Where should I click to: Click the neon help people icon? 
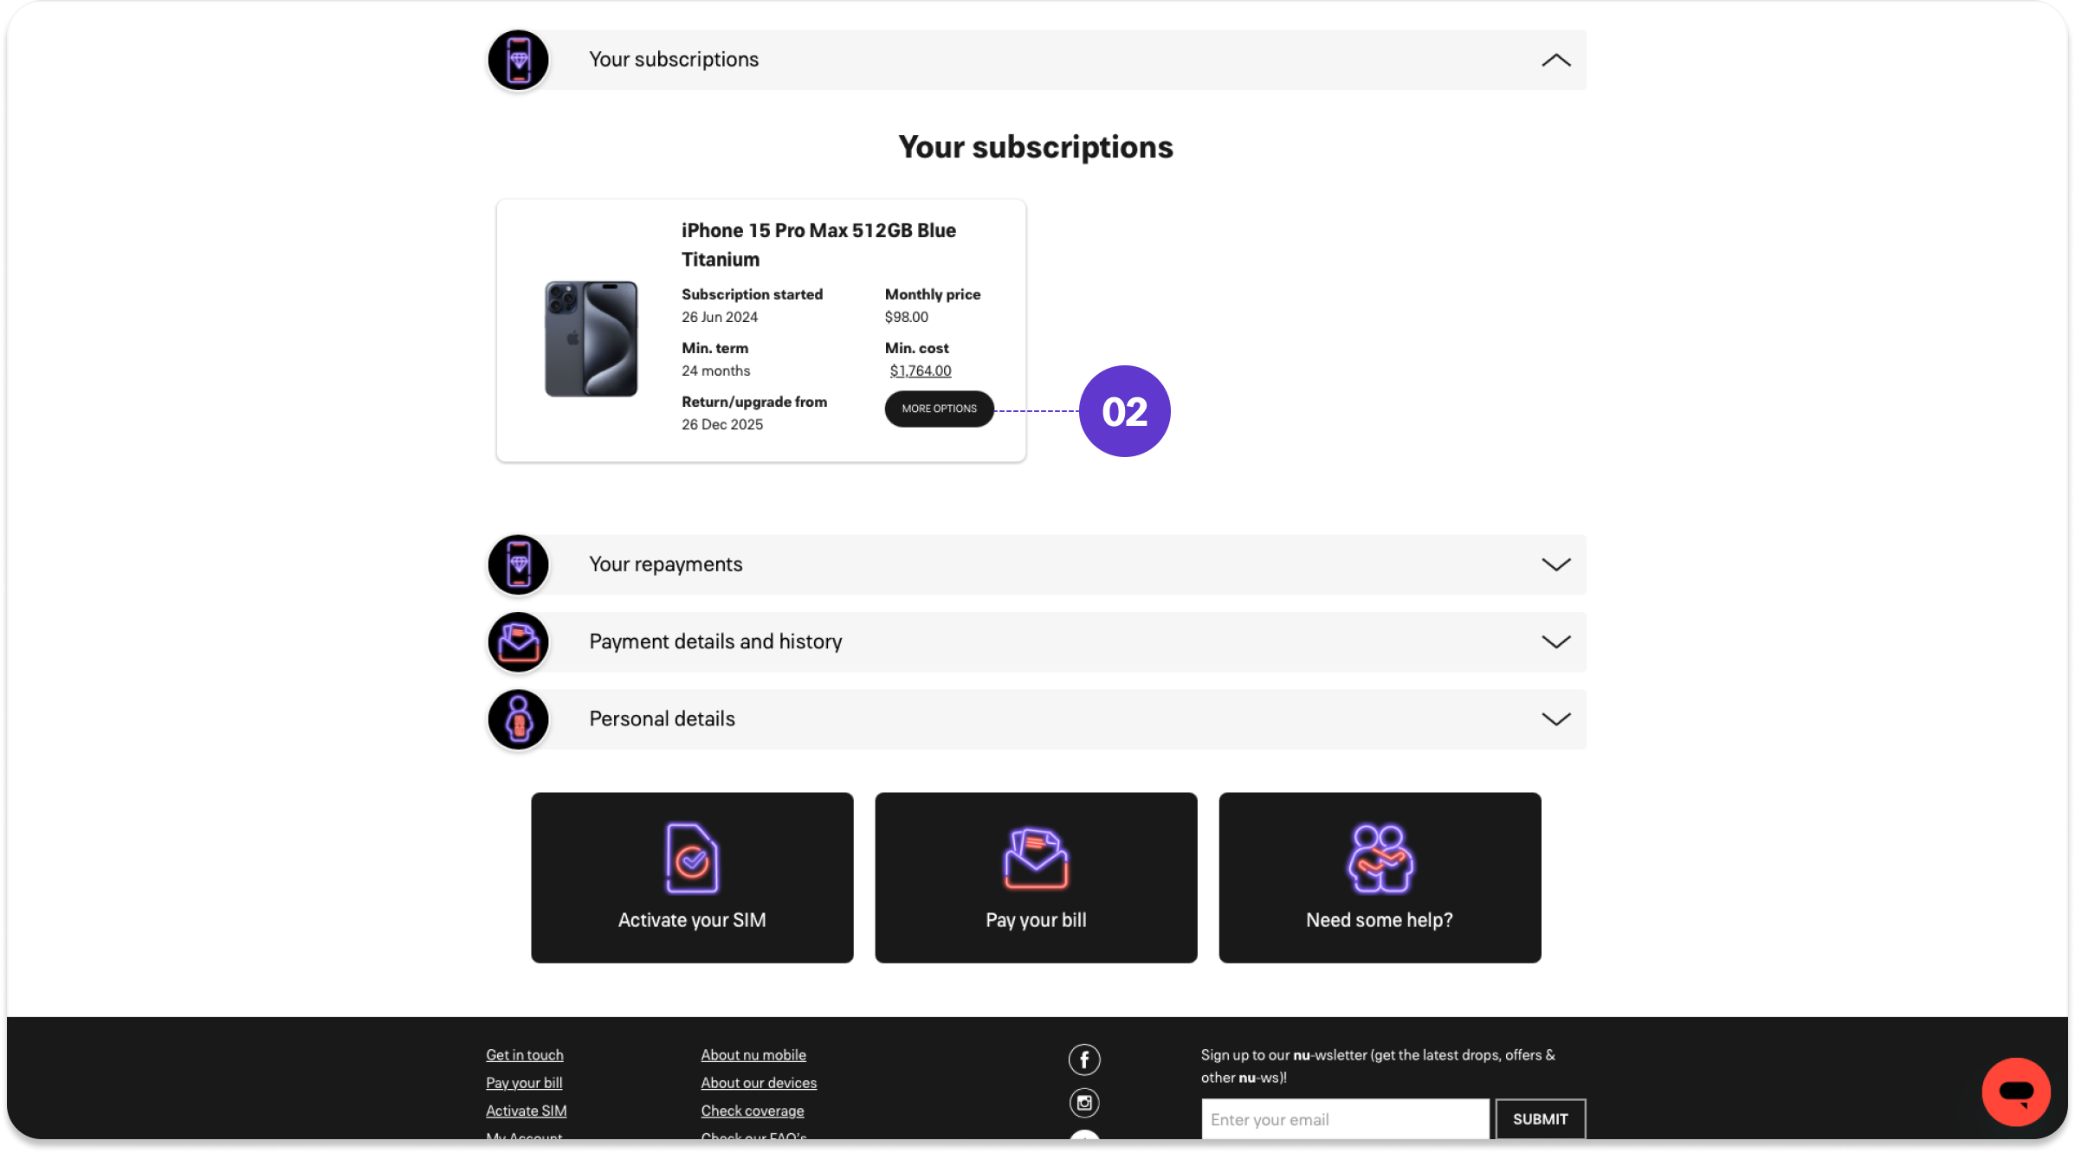pos(1380,858)
